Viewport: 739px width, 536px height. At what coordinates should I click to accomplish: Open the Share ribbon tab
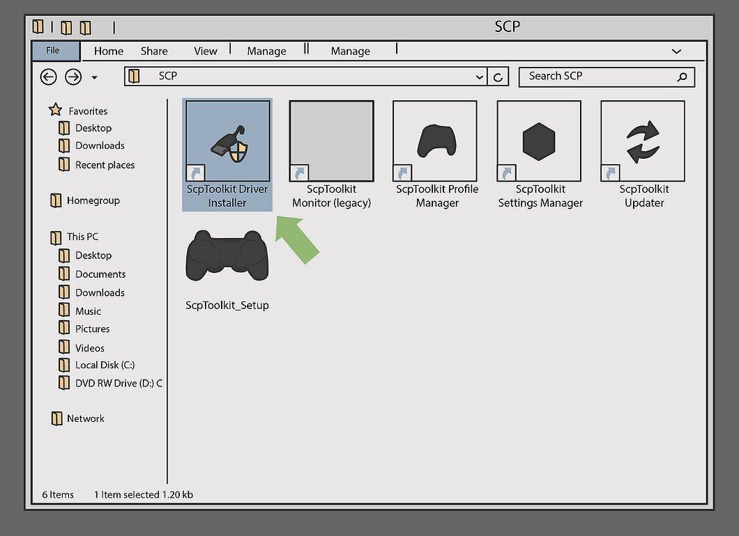[x=154, y=52]
